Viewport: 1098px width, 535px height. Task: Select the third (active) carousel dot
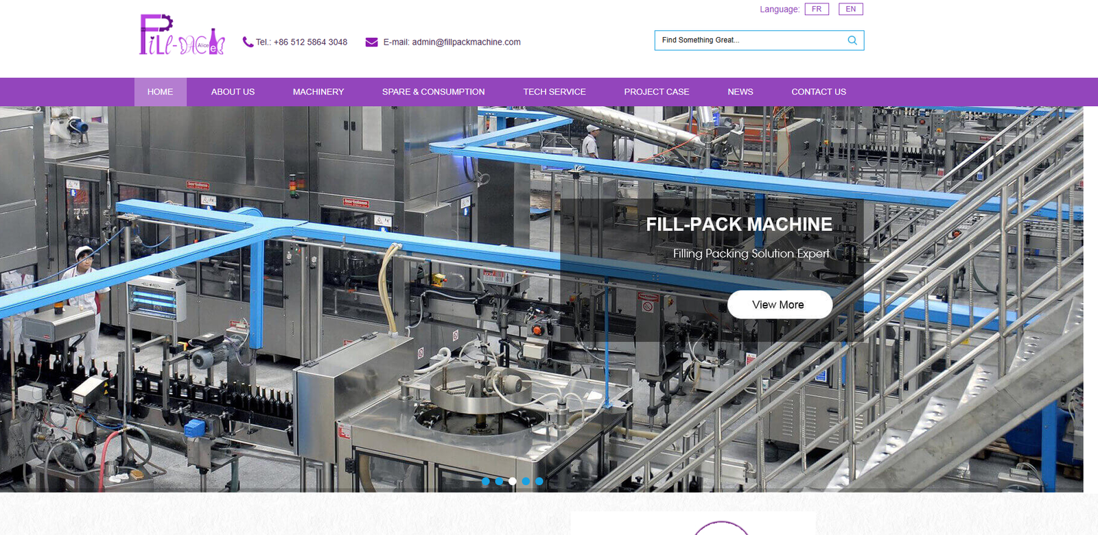coord(513,482)
